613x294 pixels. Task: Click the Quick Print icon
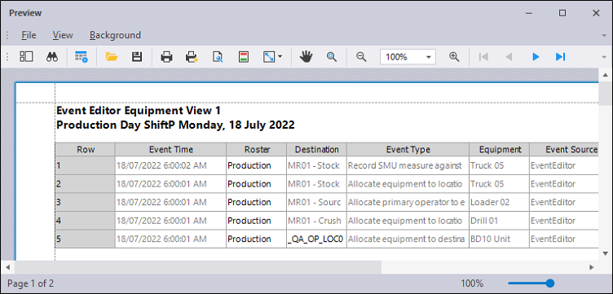click(192, 57)
